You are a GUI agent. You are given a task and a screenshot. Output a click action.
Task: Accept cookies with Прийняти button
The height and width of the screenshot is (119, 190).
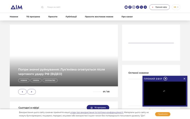click(x=163, y=114)
